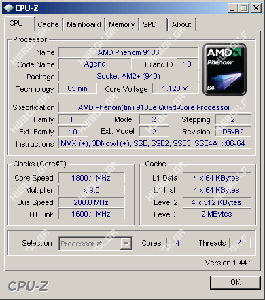265x300 pixels.
Task: Click the Level 3 cache value
Action: [x=217, y=214]
